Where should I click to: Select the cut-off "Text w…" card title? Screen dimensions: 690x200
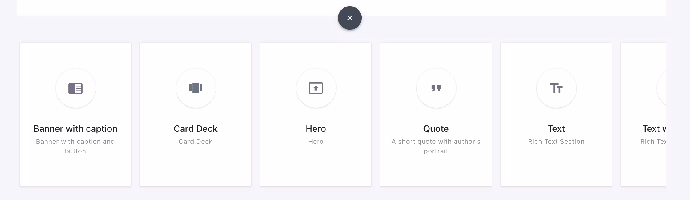tap(654, 129)
